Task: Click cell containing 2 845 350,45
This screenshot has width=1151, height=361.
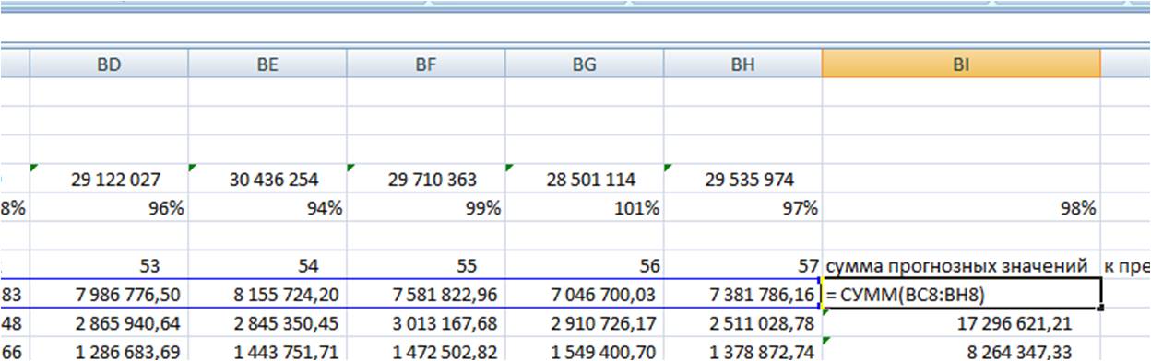Action: pyautogui.click(x=267, y=322)
